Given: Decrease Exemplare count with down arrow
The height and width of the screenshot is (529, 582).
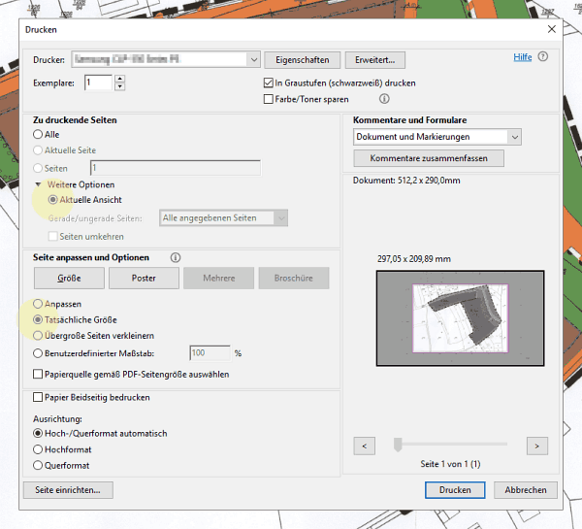Looking at the screenshot, I should 120,87.
